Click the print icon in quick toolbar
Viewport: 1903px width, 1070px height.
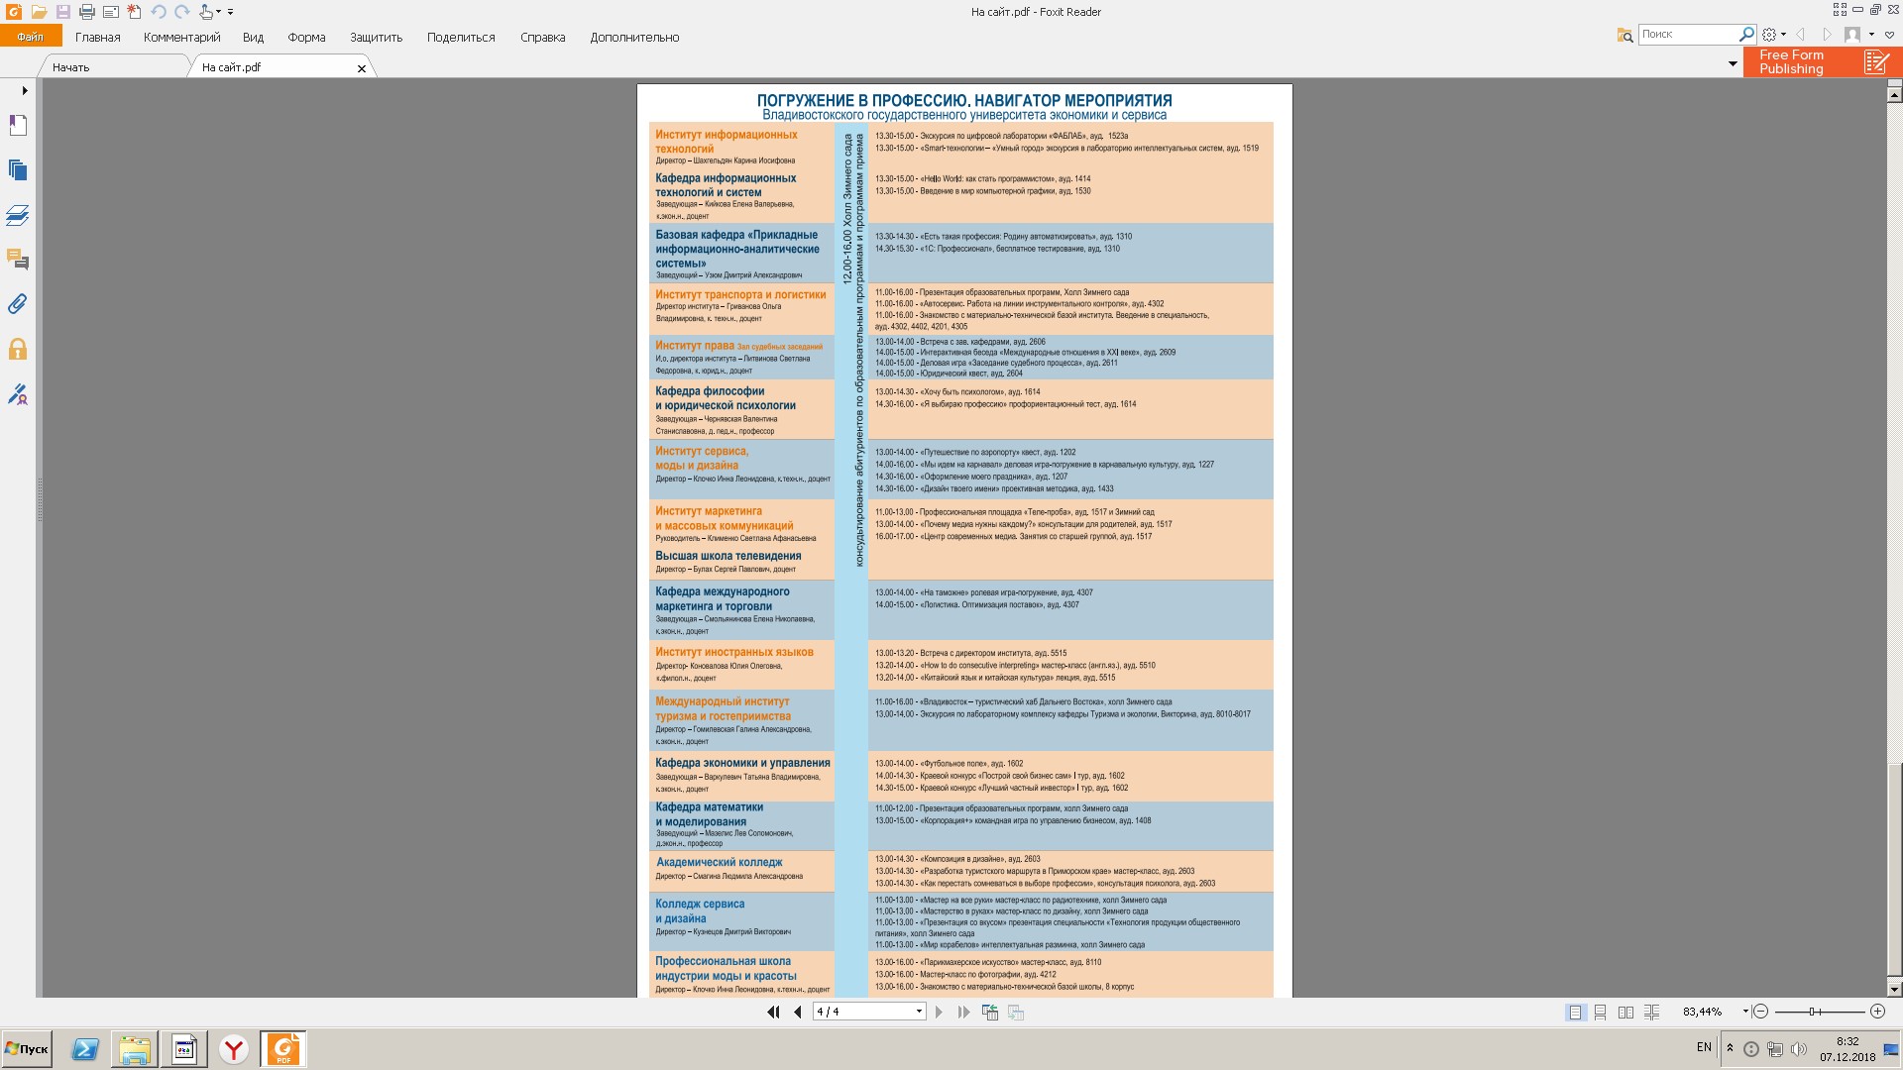[87, 12]
